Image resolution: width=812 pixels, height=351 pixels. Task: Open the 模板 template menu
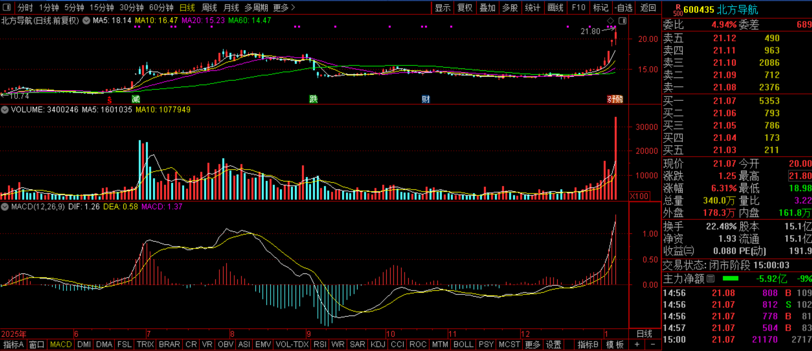615,345
